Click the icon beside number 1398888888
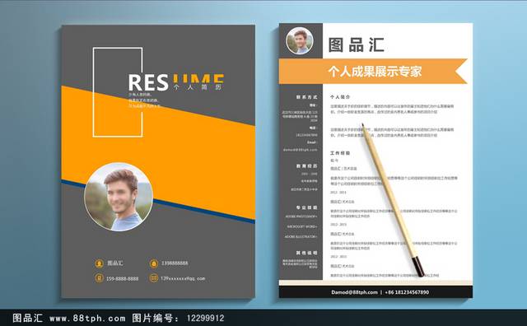 pos(154,263)
